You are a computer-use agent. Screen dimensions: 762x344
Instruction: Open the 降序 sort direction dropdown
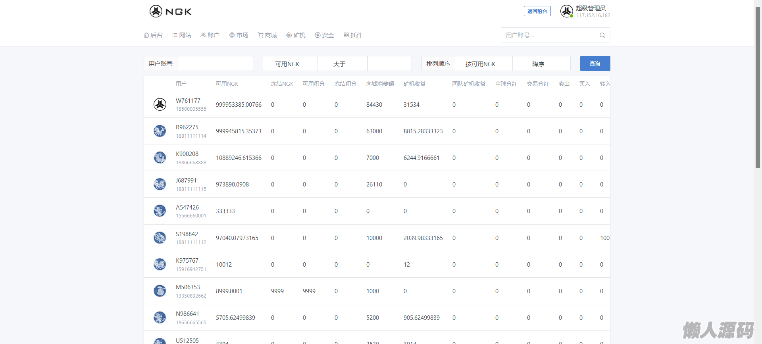[x=541, y=64]
